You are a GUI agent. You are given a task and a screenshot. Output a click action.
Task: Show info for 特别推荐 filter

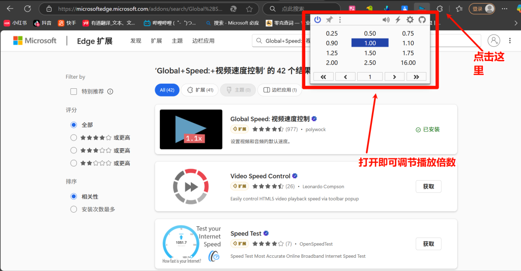pyautogui.click(x=110, y=91)
